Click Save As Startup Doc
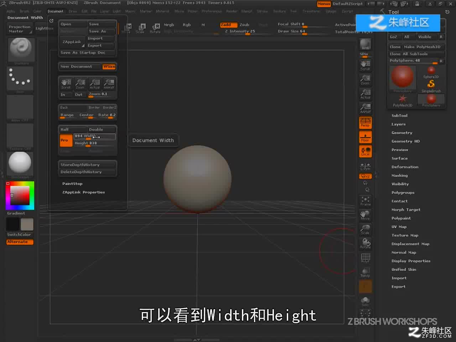This screenshot has height=342, width=456. coord(87,53)
